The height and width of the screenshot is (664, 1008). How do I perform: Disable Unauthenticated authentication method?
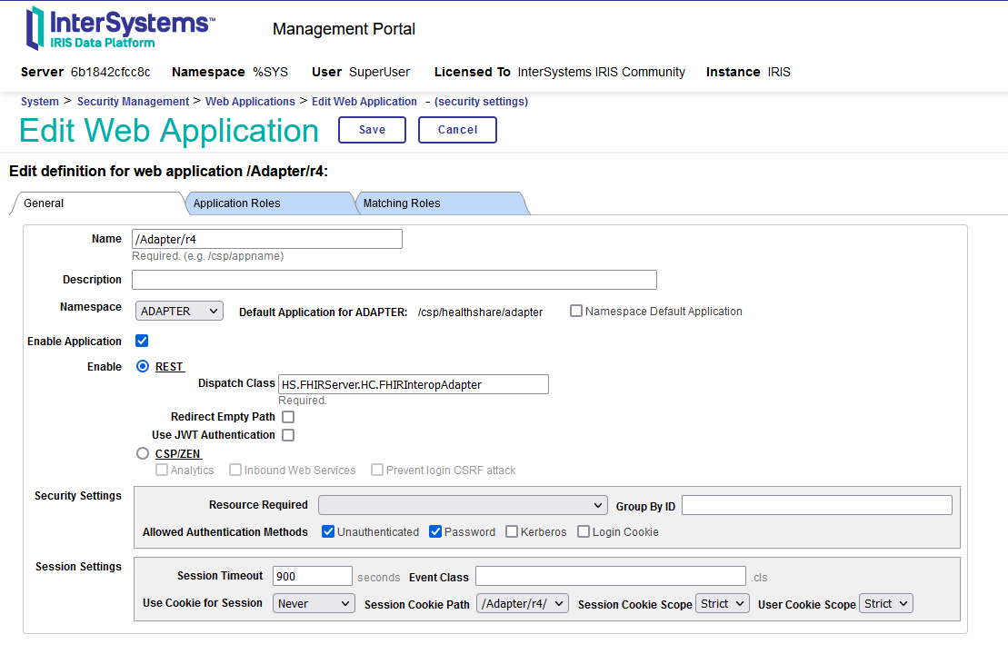click(x=328, y=531)
